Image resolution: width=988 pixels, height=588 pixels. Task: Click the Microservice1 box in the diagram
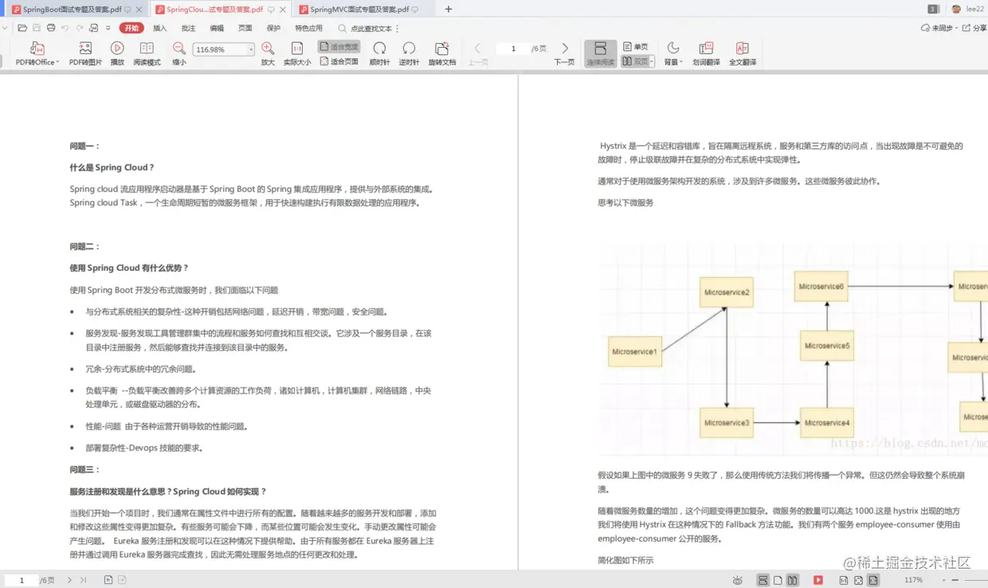point(635,351)
